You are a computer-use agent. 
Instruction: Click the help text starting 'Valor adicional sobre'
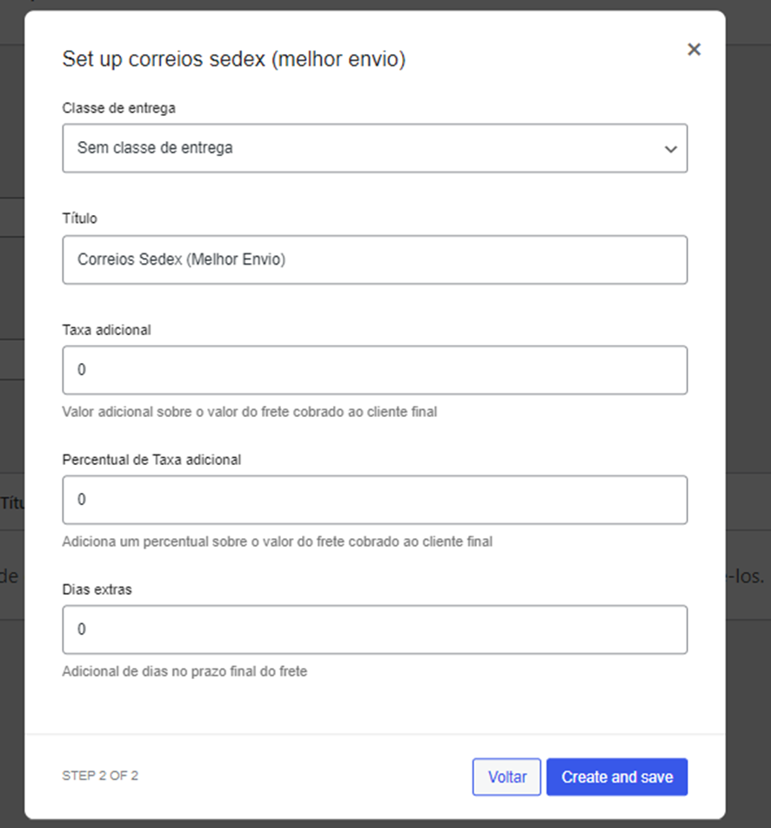click(249, 412)
